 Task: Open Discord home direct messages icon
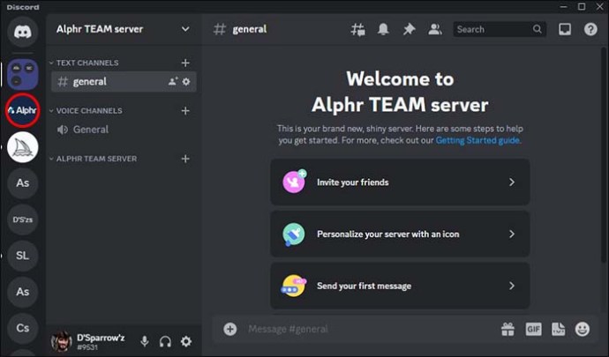[x=23, y=32]
